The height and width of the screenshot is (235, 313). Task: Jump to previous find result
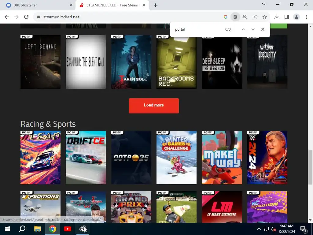pos(243,29)
